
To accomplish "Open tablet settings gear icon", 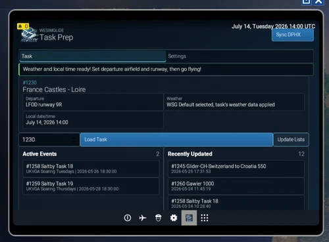I will (174, 218).
